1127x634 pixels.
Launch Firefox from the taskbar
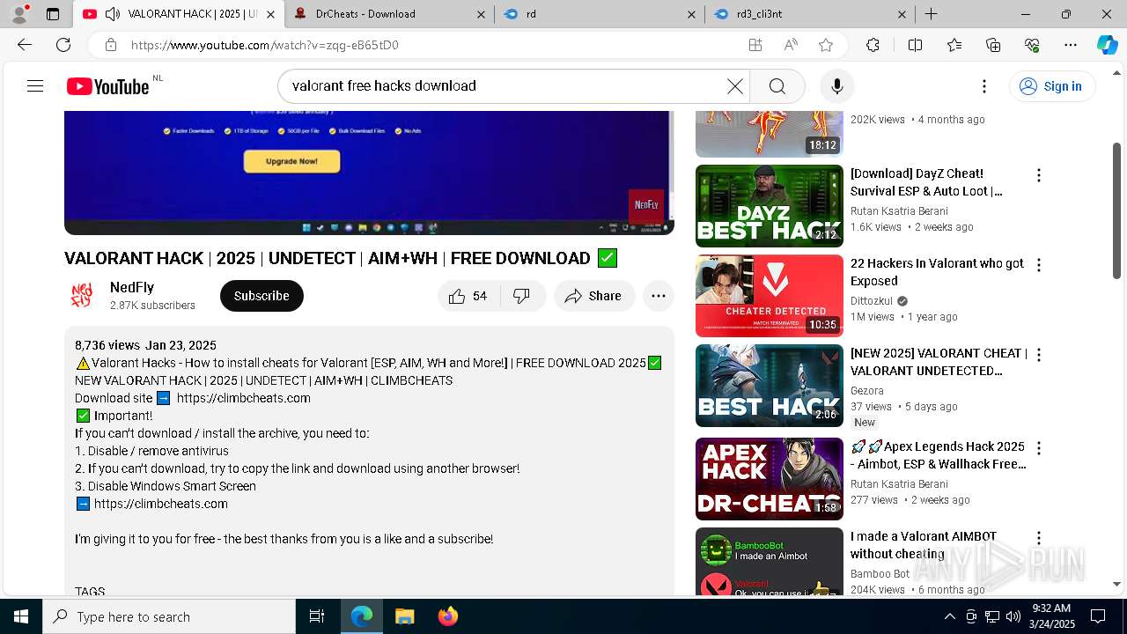pyautogui.click(x=448, y=616)
